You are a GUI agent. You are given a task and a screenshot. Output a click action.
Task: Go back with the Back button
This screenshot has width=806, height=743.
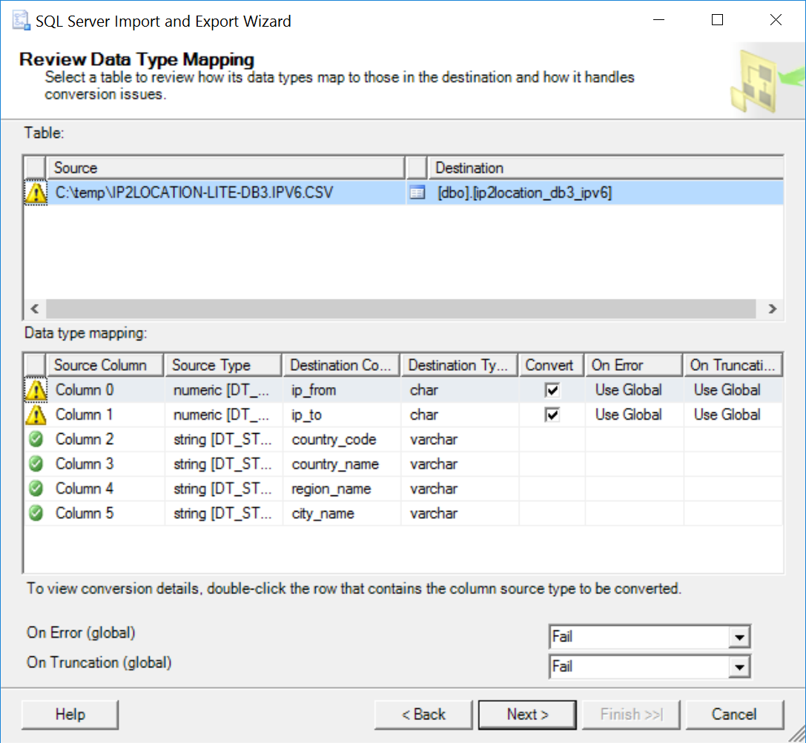(x=423, y=715)
